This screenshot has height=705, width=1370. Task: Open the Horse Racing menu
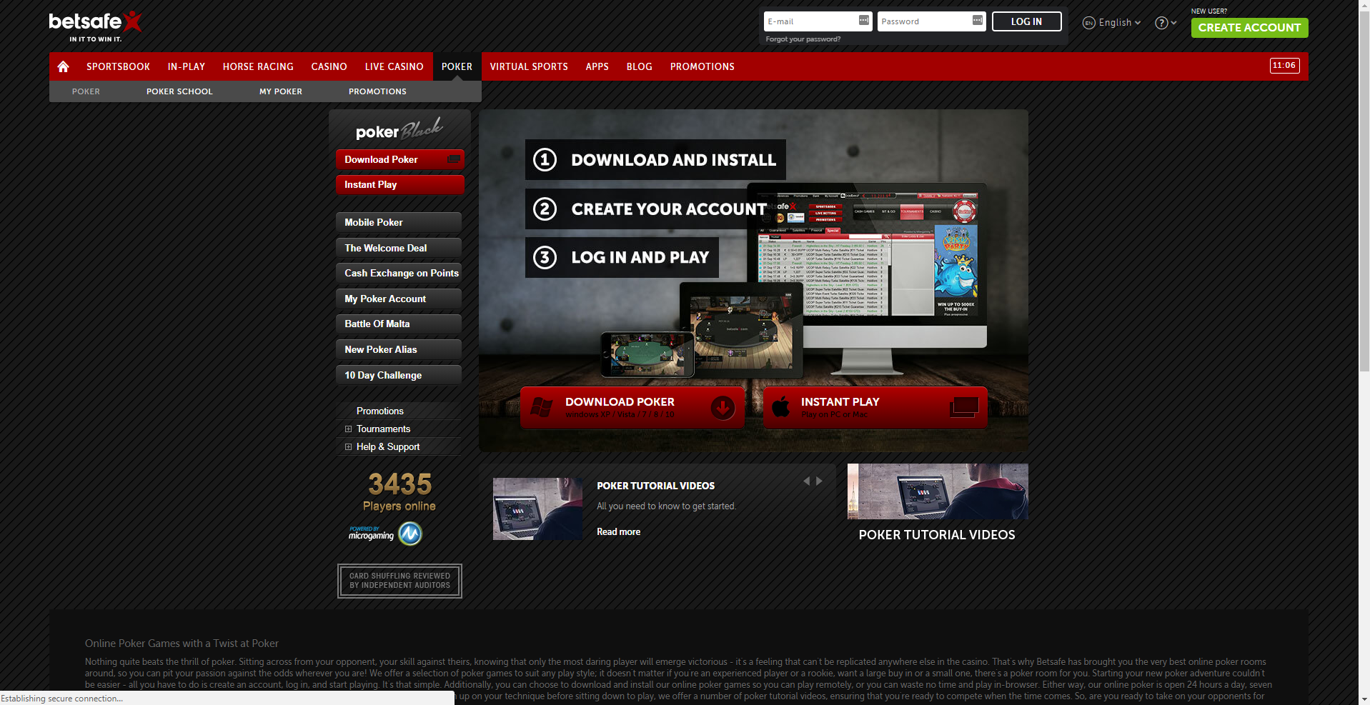pyautogui.click(x=258, y=66)
